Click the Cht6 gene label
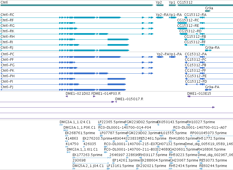The height and width of the screenshot is (170, 233). [4, 2]
